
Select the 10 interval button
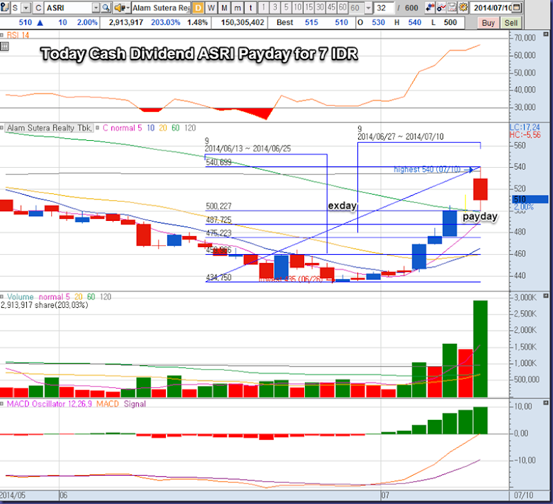coord(298,8)
